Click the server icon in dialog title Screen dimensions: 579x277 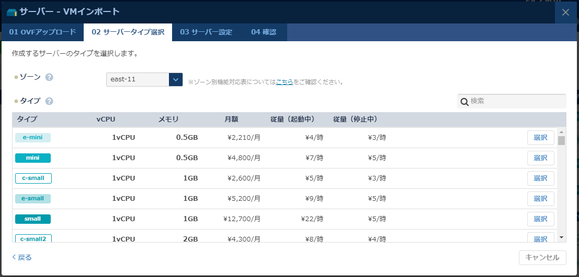(x=12, y=12)
